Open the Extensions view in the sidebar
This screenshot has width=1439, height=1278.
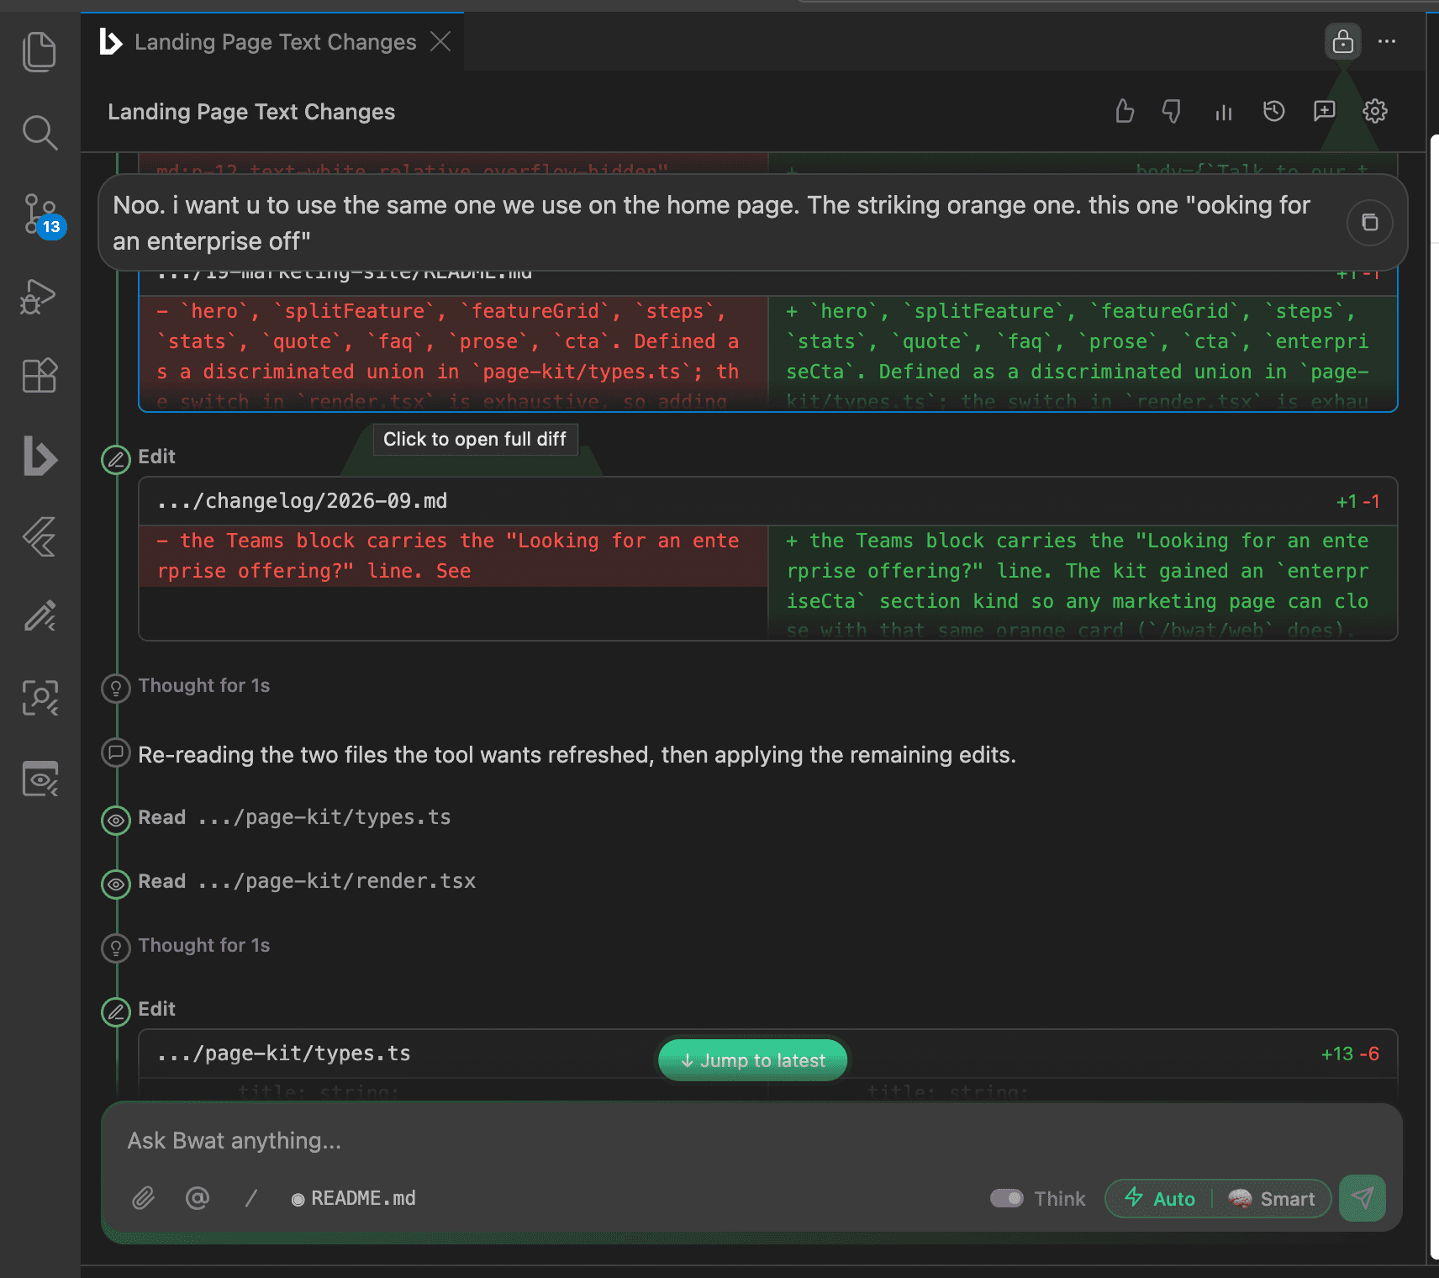click(x=40, y=376)
